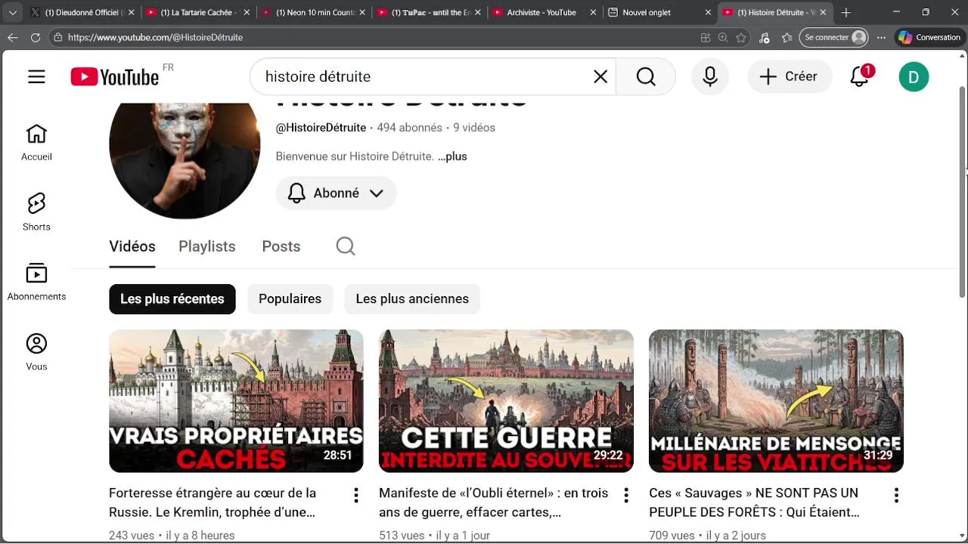Switch to the Neon 10 min Countdown tab
This screenshot has width=968, height=544.
314,12
